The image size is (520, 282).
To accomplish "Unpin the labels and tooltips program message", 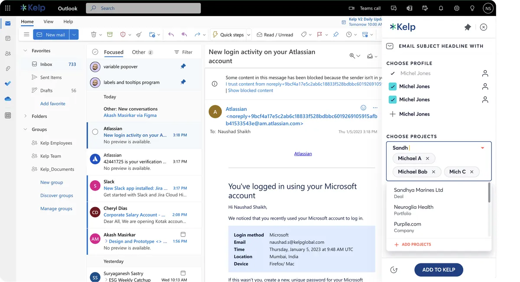I will (183, 82).
